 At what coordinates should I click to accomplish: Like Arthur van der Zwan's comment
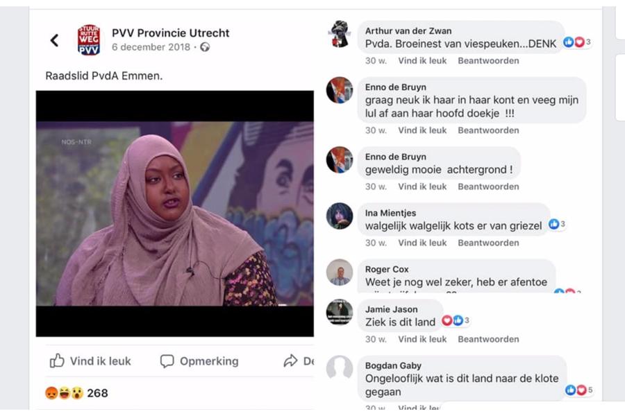(x=422, y=61)
